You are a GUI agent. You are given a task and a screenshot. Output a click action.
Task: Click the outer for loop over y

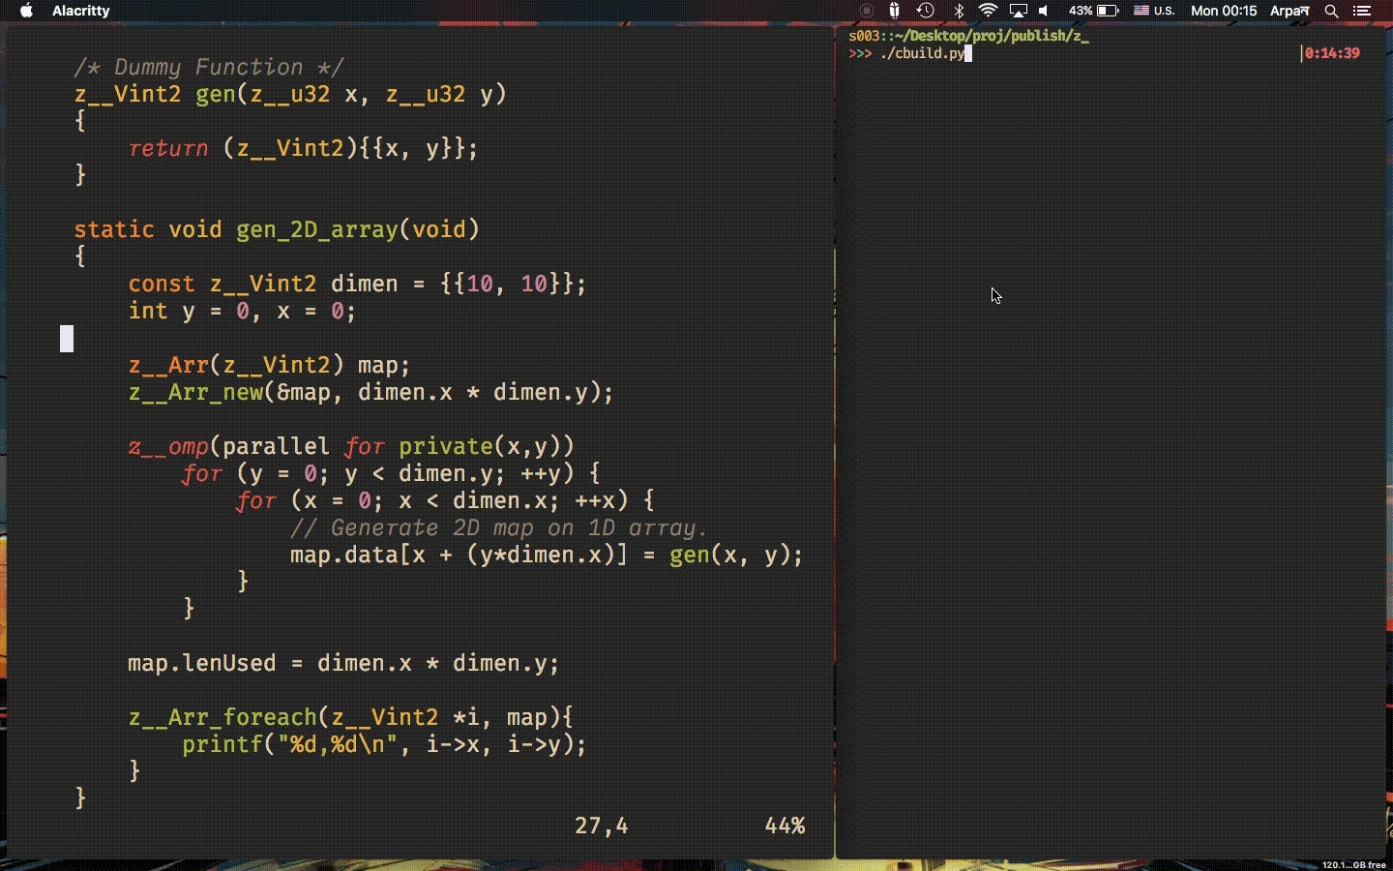[391, 473]
